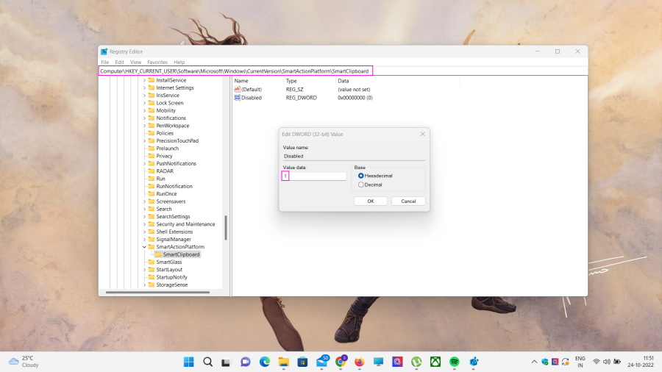Screen dimensions: 662x372
Task: Select the Decimal base option
Action: click(360, 185)
